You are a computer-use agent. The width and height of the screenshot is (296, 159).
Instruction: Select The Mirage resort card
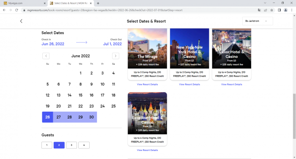[x=147, y=55]
